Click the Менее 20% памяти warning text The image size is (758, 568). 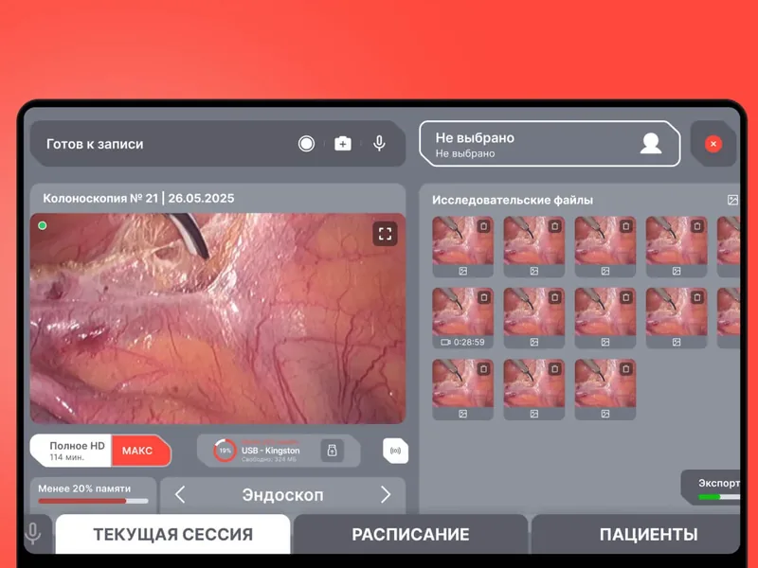[84, 488]
